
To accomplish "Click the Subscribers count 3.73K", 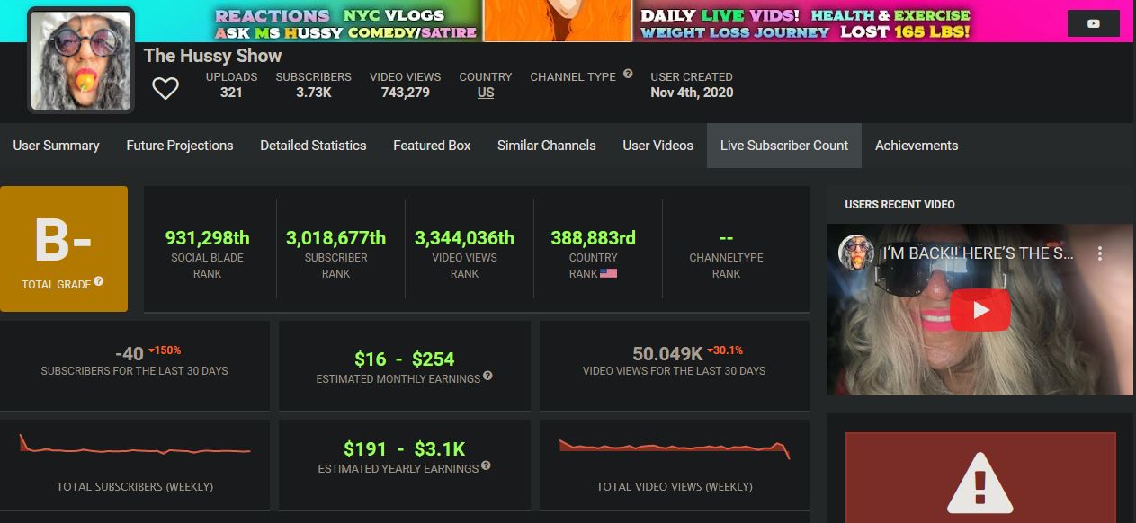I will [x=314, y=93].
